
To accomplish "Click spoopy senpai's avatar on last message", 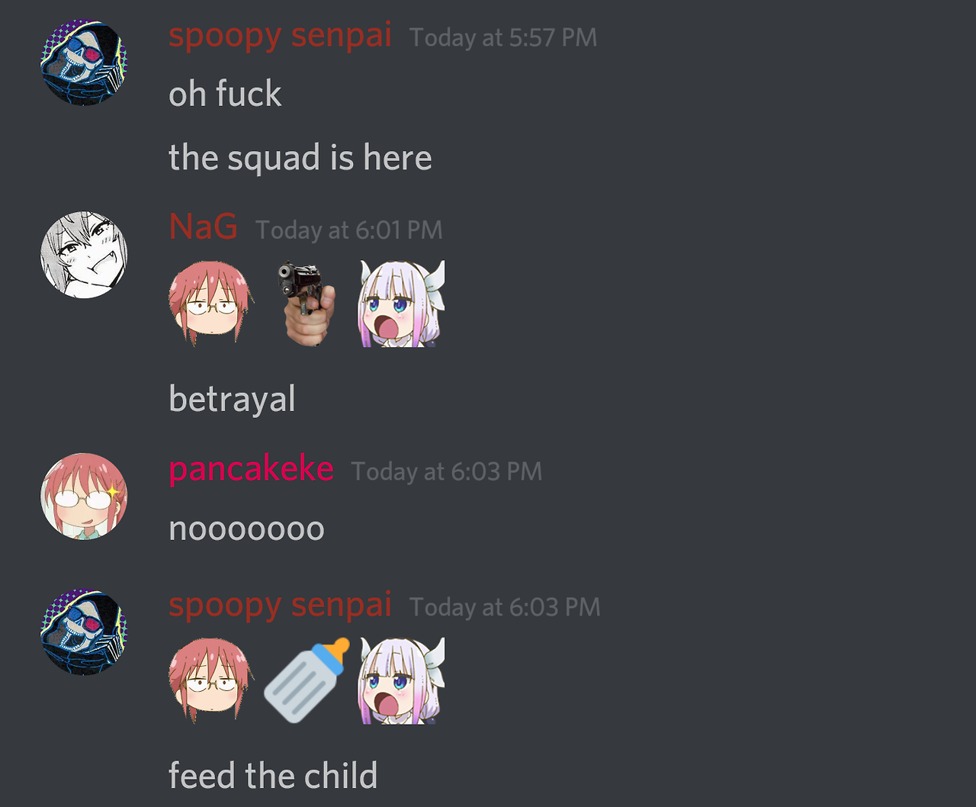I will pyautogui.click(x=84, y=632).
